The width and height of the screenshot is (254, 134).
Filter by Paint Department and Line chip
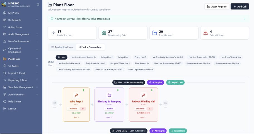click(x=141, y=70)
